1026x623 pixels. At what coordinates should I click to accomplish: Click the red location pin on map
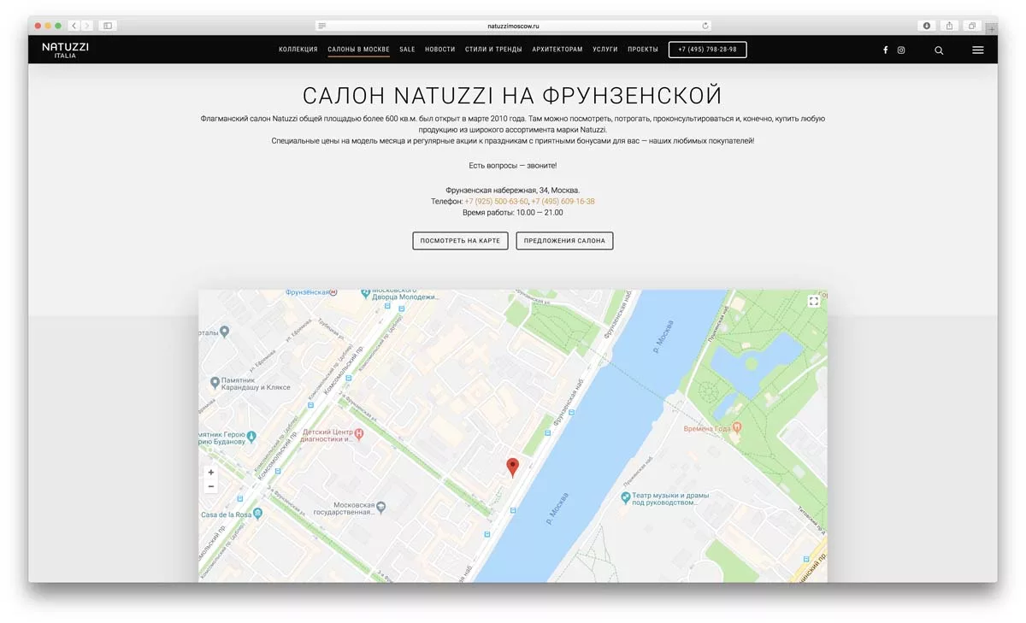513,467
